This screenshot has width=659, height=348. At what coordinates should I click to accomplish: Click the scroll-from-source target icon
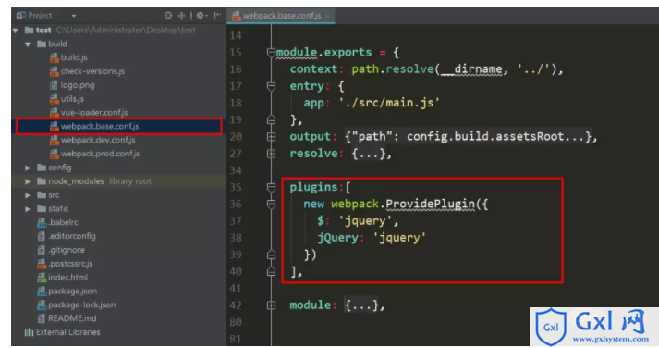click(x=168, y=16)
